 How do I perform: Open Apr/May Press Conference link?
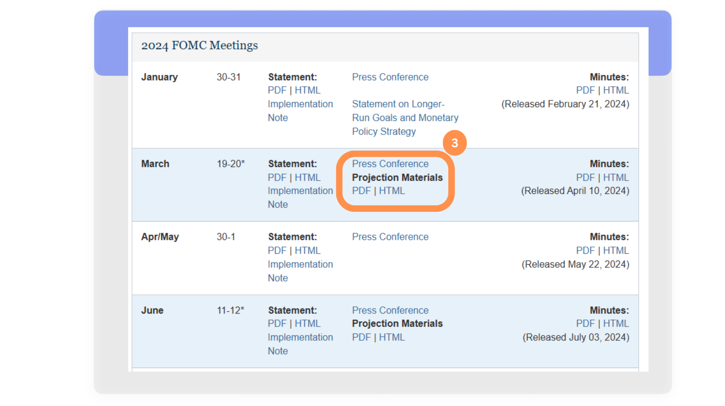(x=390, y=237)
